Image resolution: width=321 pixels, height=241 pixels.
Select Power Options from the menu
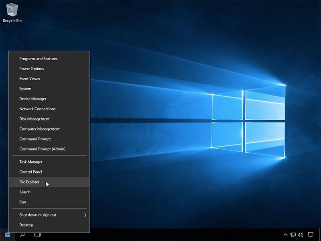coord(32,69)
